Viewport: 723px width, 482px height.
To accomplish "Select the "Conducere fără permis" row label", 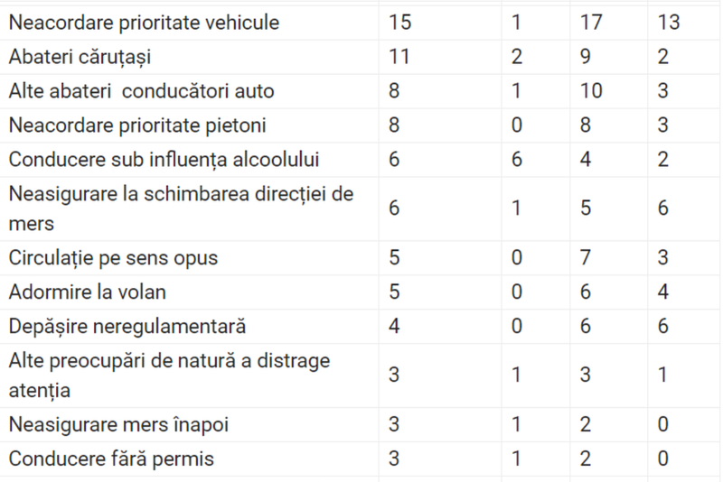I will (x=111, y=459).
